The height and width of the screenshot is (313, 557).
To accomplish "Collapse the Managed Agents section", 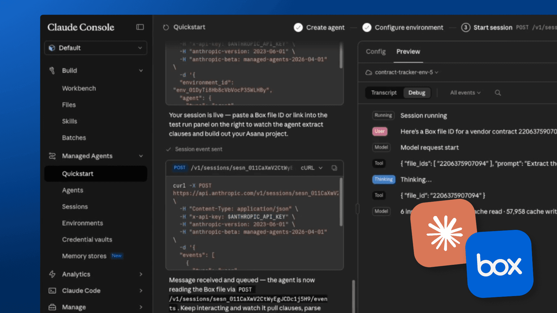I will click(141, 156).
